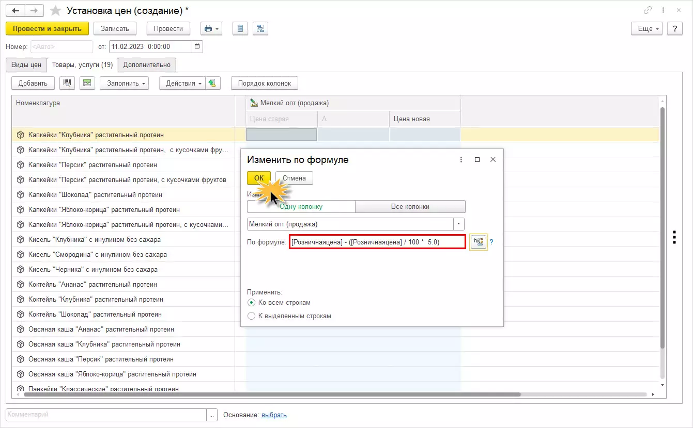The height and width of the screenshot is (428, 693).
Task: Maximize the Изменить по формуле dialog
Action: [x=477, y=160]
